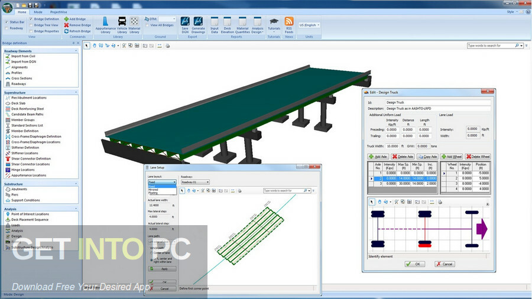Select the pan hand tool in main view toolbar

[95, 45]
